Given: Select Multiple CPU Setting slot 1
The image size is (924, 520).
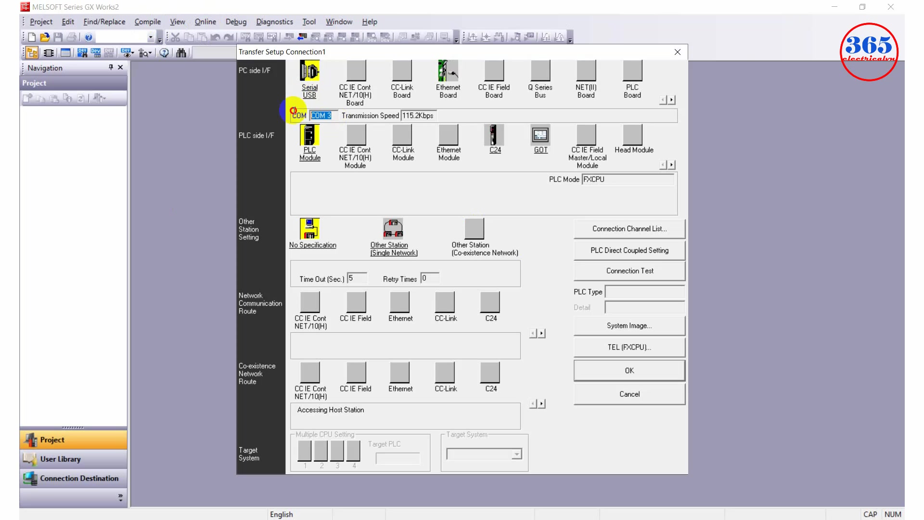Looking at the screenshot, I should tap(305, 451).
